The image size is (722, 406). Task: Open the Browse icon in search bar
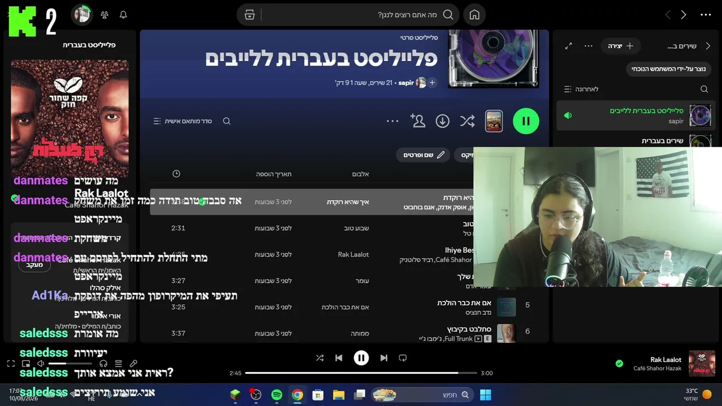(x=250, y=15)
